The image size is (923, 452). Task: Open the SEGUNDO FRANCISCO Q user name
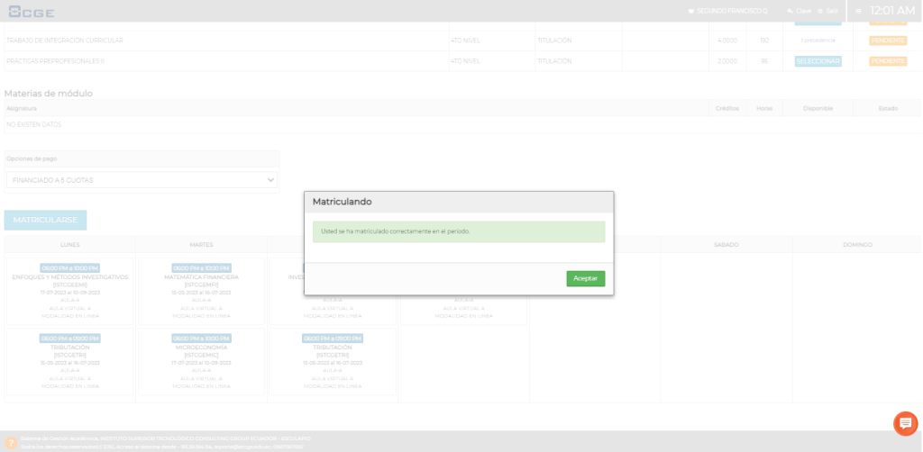tap(732, 11)
